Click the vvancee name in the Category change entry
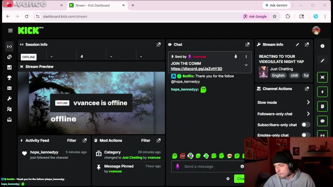 pyautogui.click(x=154, y=158)
